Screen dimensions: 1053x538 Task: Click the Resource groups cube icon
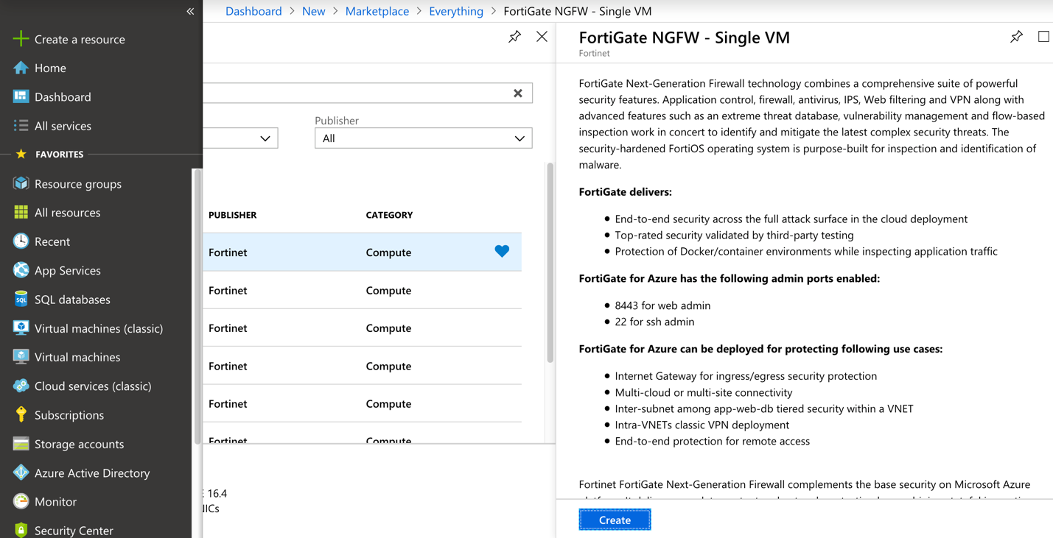click(x=21, y=183)
